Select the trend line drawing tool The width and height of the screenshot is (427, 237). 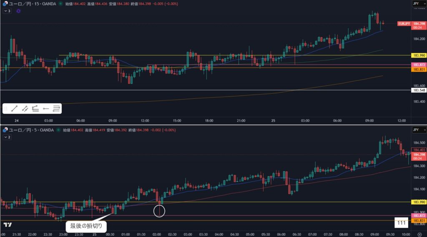point(14,109)
